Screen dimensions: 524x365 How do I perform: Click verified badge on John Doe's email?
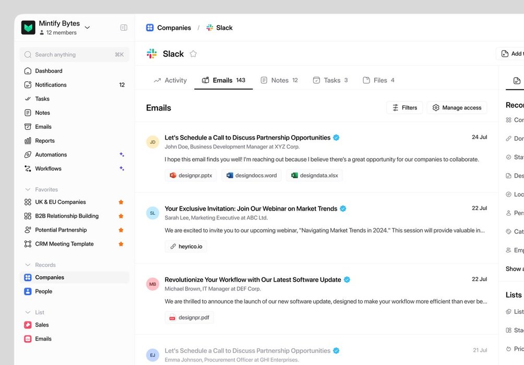(336, 138)
